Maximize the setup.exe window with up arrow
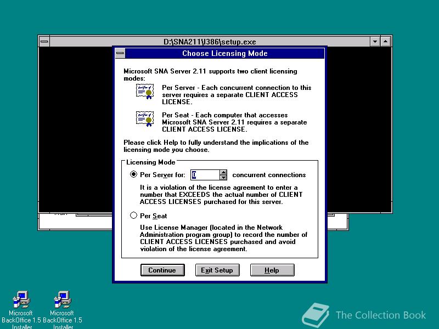Image resolution: width=439 pixels, height=329 pixels. click(386, 42)
